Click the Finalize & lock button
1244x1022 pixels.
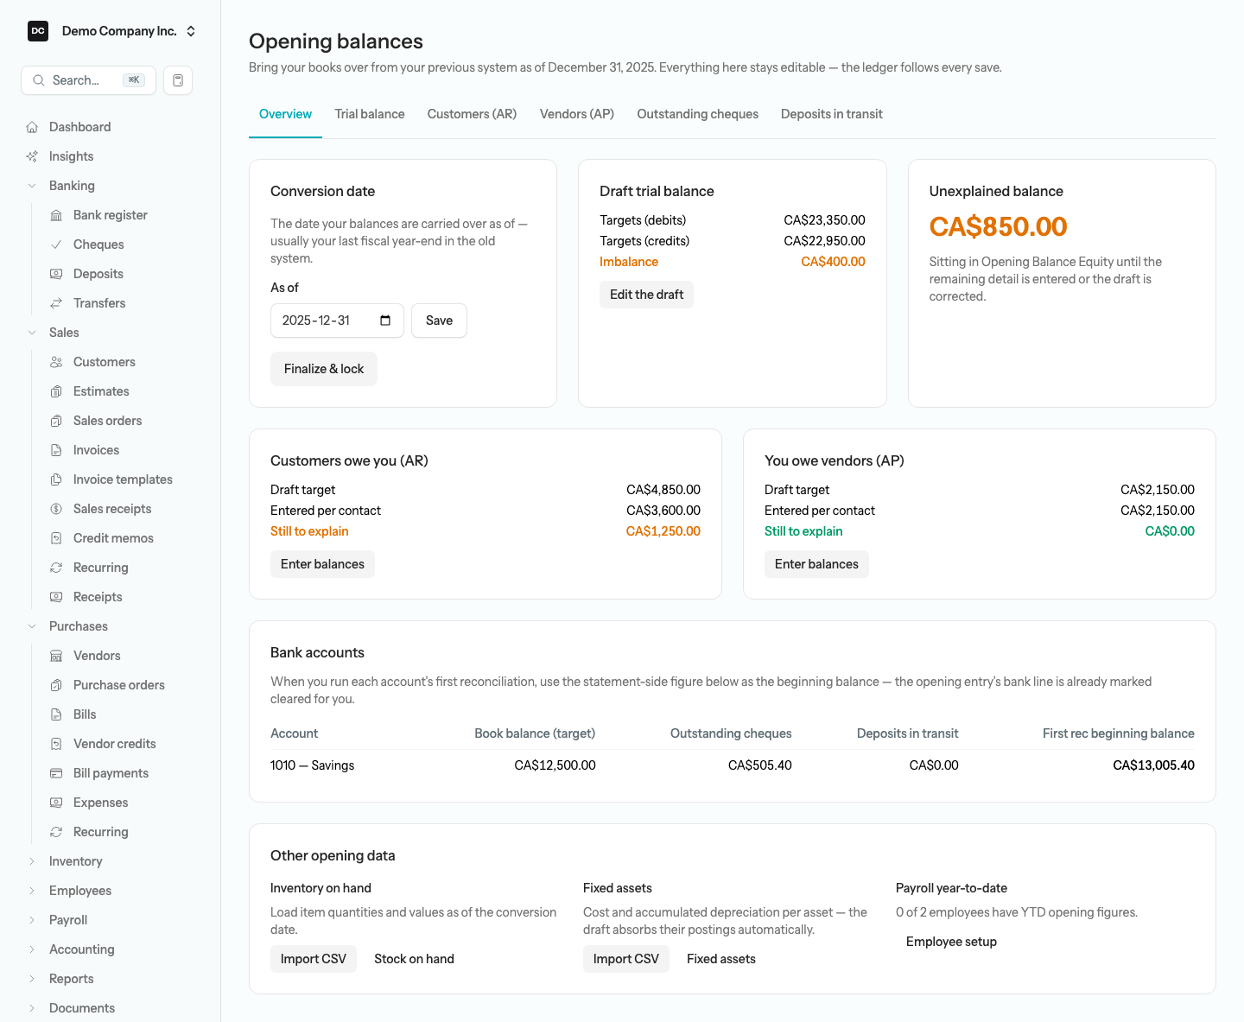click(x=324, y=369)
